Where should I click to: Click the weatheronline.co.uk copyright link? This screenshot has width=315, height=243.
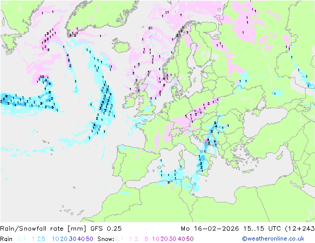pyautogui.click(x=273, y=239)
